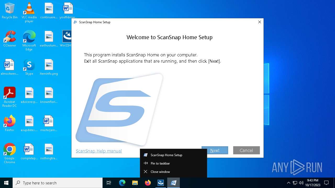Click the ScanSnap icon in title bar
The image size is (335, 188).
[75, 22]
